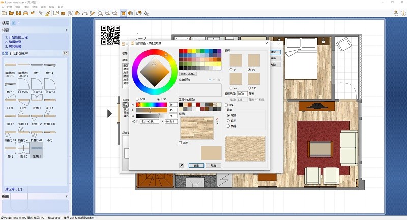This screenshot has width=407, height=220.
Task: Open step 1. 开始新的工程 link
Action: (x=16, y=37)
